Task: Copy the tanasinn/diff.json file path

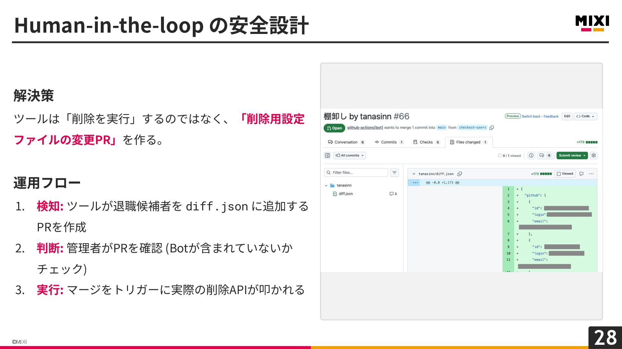Action: point(459,174)
